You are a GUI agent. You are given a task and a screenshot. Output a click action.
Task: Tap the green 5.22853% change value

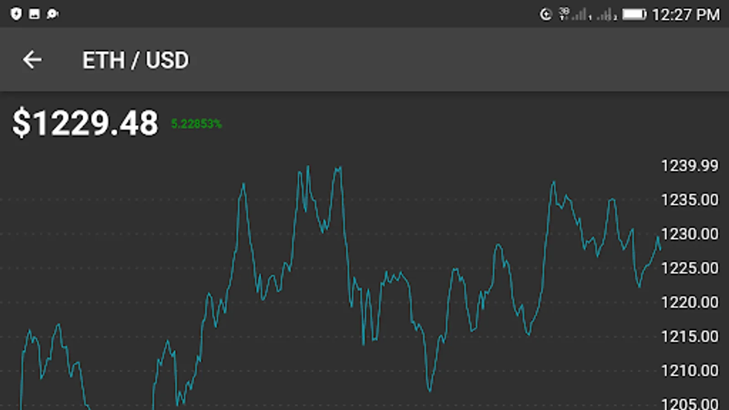196,123
